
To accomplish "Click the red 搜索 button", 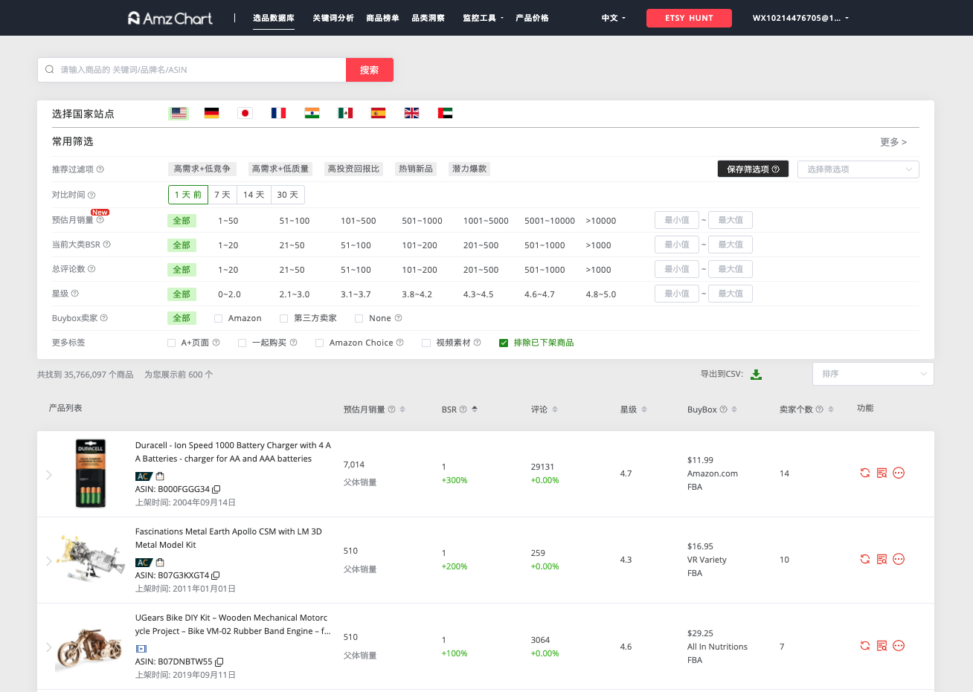I will click(370, 70).
